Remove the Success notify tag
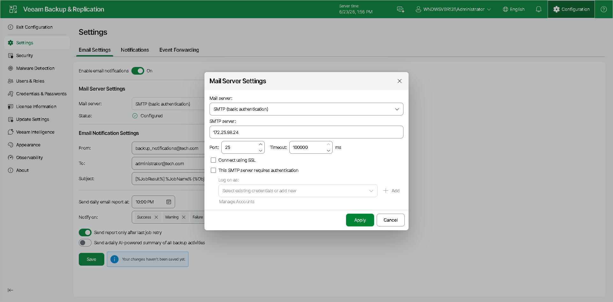Image resolution: width=613 pixels, height=302 pixels. 156,217
